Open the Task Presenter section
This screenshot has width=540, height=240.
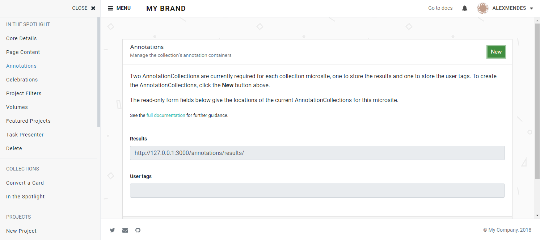25,134
